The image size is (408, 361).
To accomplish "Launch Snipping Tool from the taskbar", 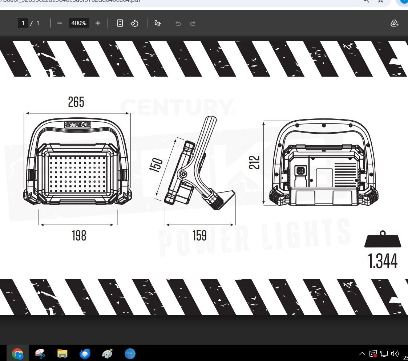I will coord(40,353).
